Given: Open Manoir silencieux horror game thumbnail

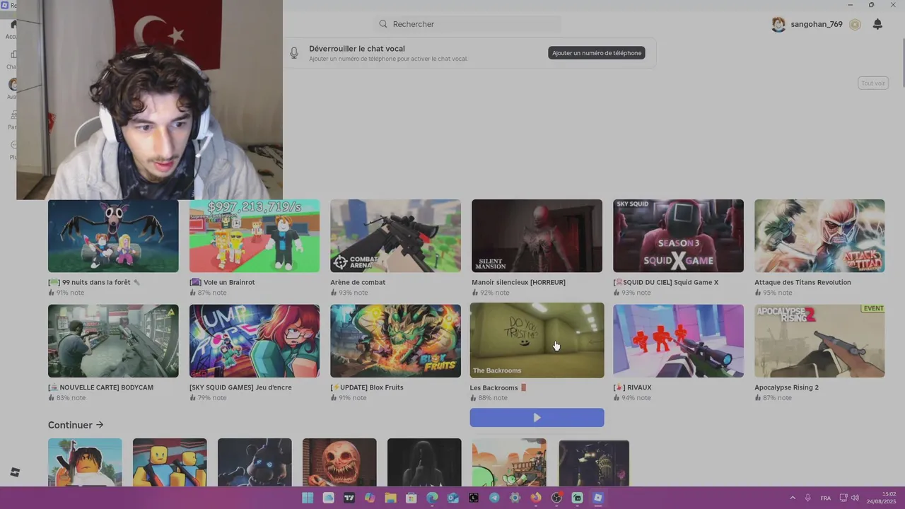Looking at the screenshot, I should coord(537,235).
